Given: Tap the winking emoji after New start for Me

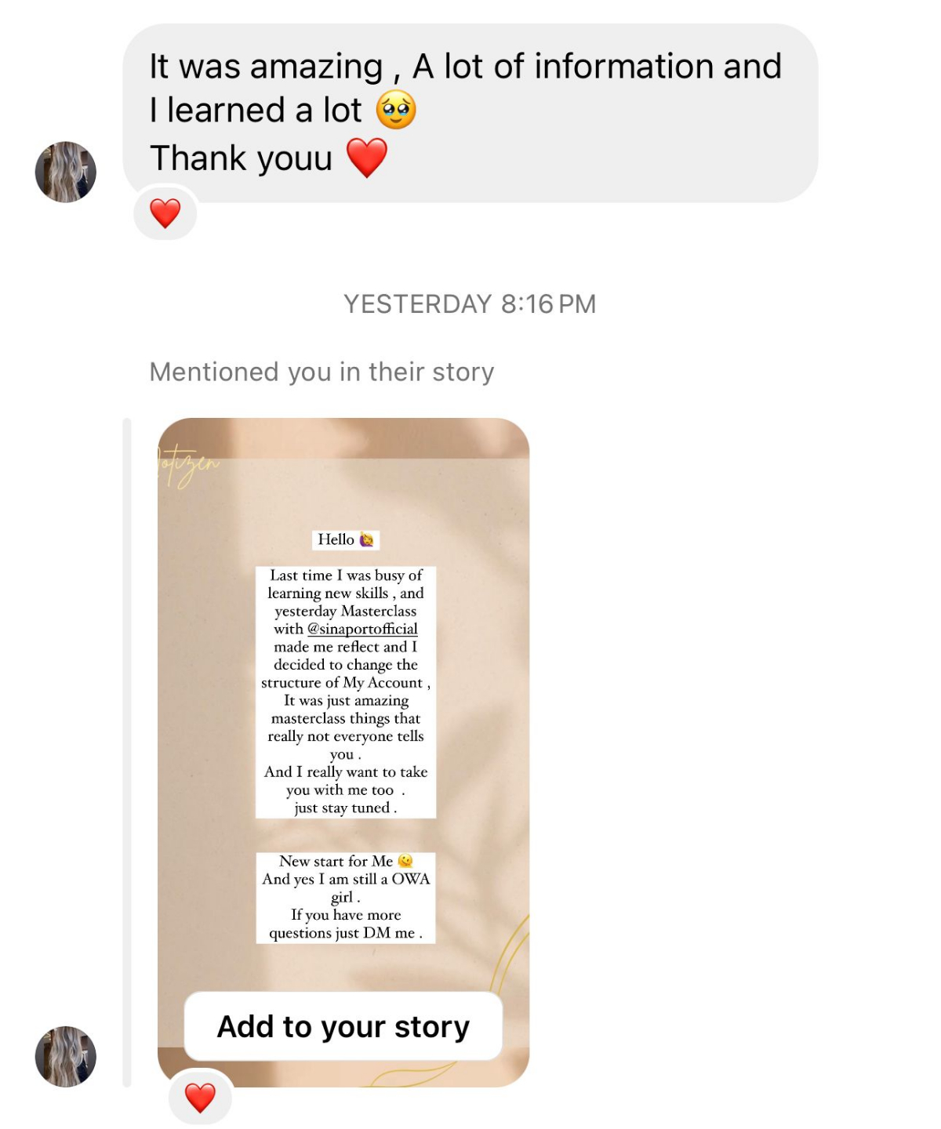Looking at the screenshot, I should [x=405, y=861].
